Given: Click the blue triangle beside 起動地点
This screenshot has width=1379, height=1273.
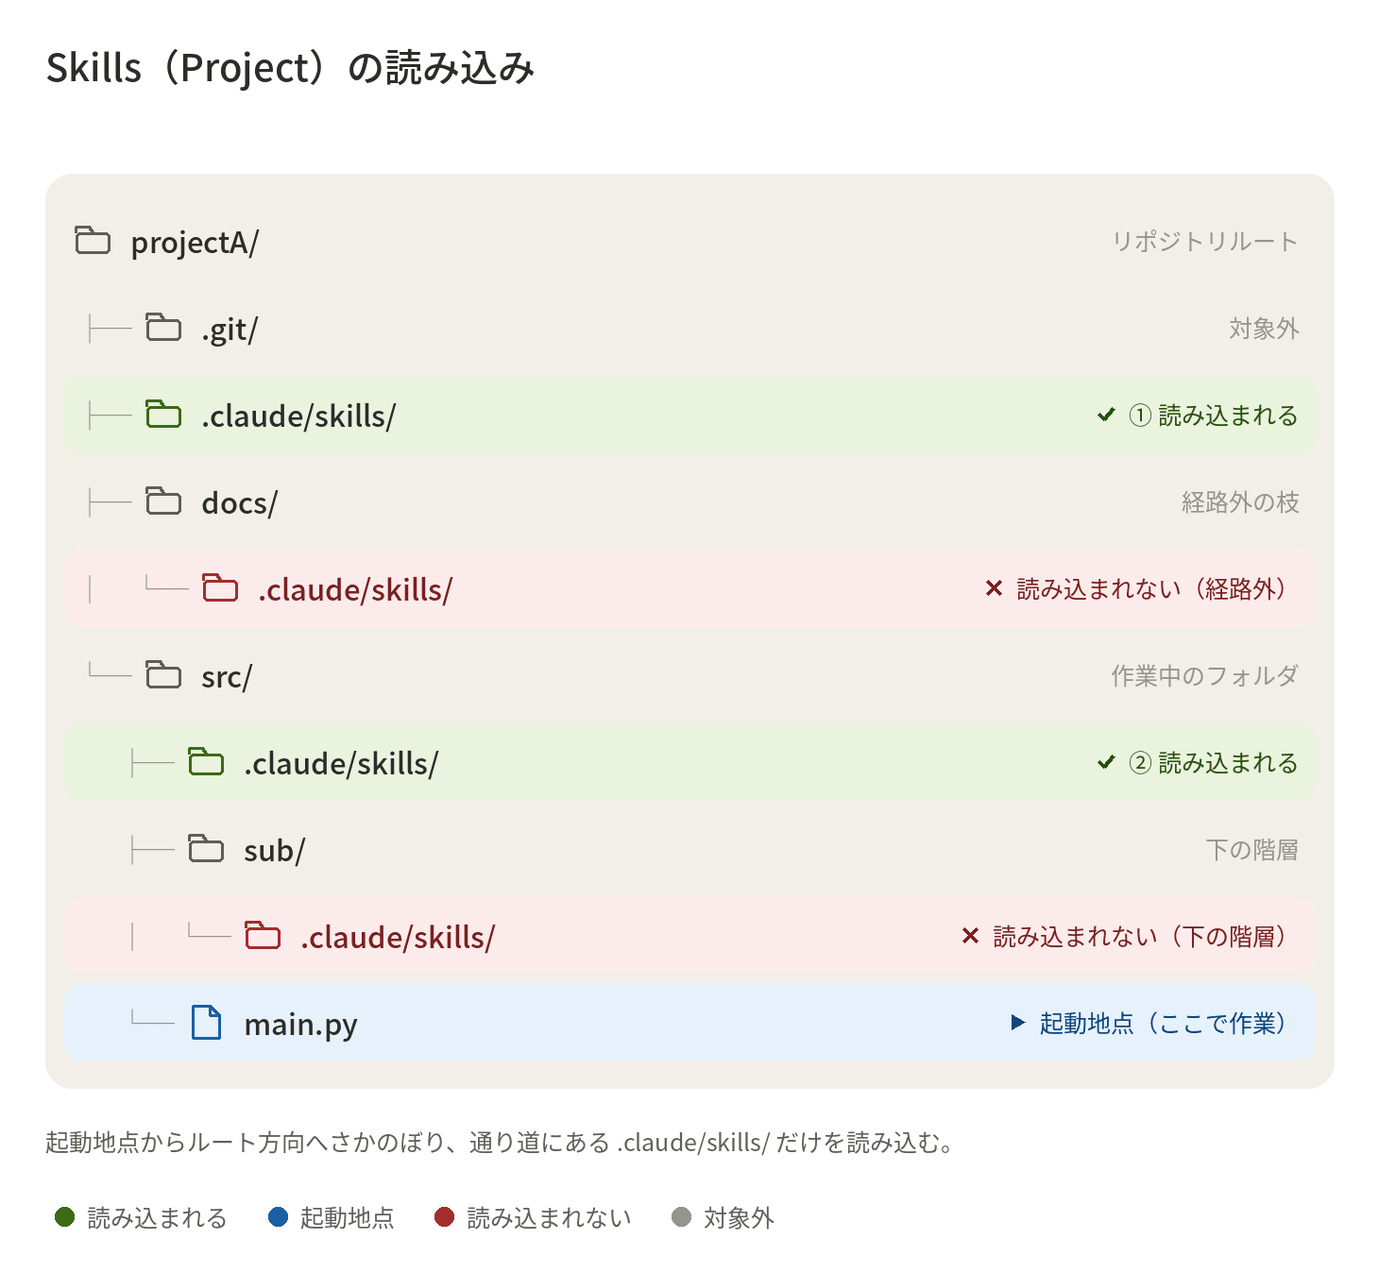Looking at the screenshot, I should pos(1017,1023).
